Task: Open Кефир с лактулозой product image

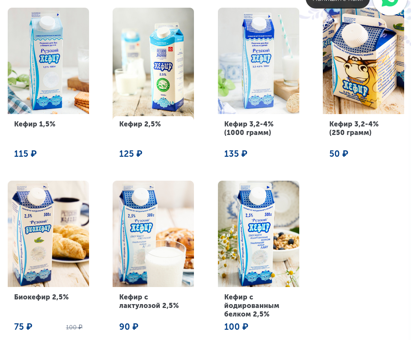Action: (153, 234)
